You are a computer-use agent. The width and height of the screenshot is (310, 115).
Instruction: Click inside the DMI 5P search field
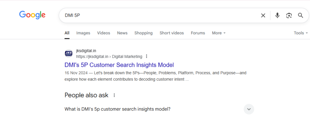point(158,15)
